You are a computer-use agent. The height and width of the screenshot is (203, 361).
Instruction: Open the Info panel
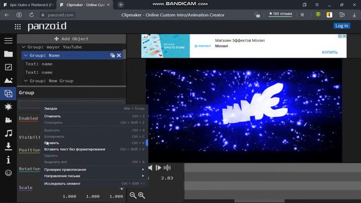click(x=8, y=160)
